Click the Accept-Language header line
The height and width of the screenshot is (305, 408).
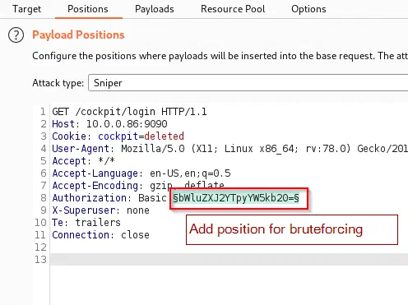tap(141, 173)
